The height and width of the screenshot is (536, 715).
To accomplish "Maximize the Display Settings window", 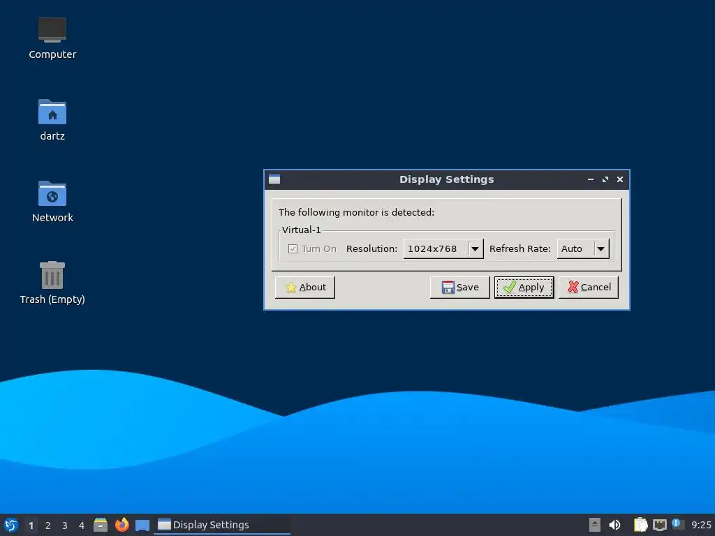I will [x=605, y=179].
